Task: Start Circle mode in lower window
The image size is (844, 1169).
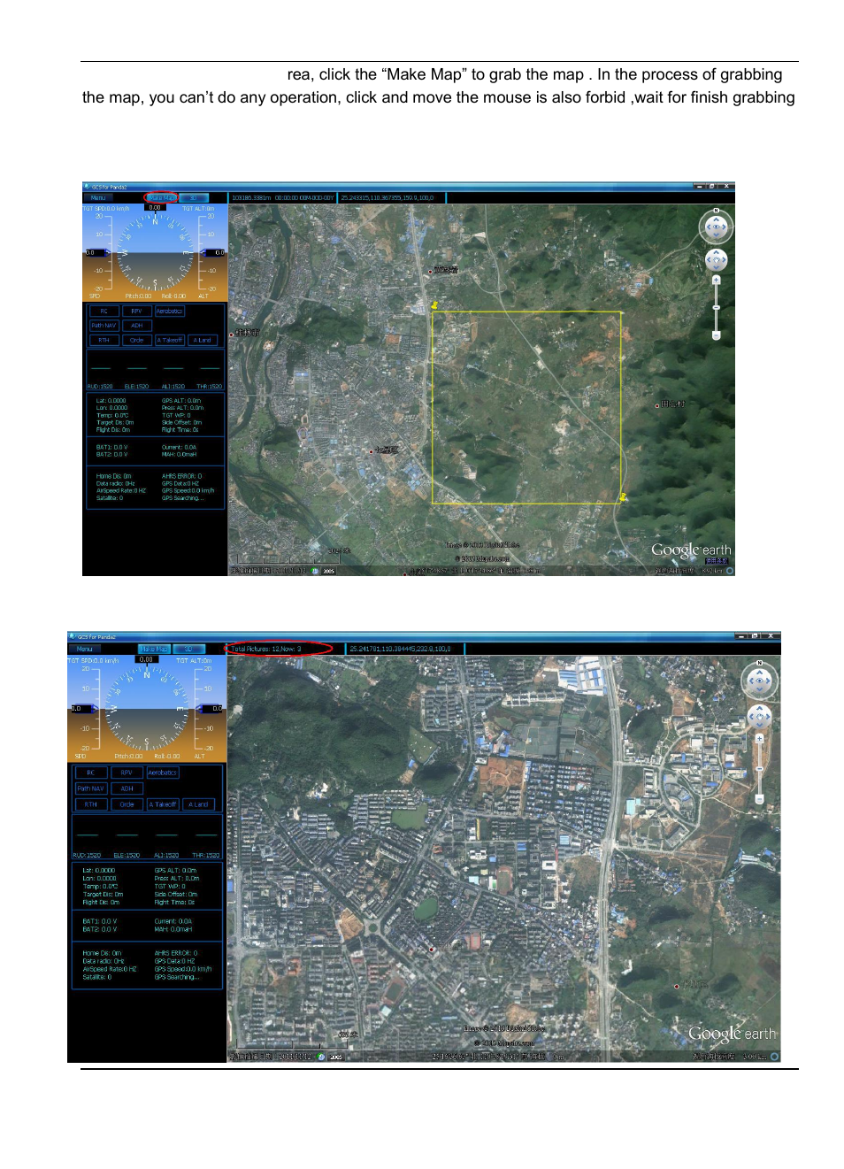Action: click(x=127, y=804)
